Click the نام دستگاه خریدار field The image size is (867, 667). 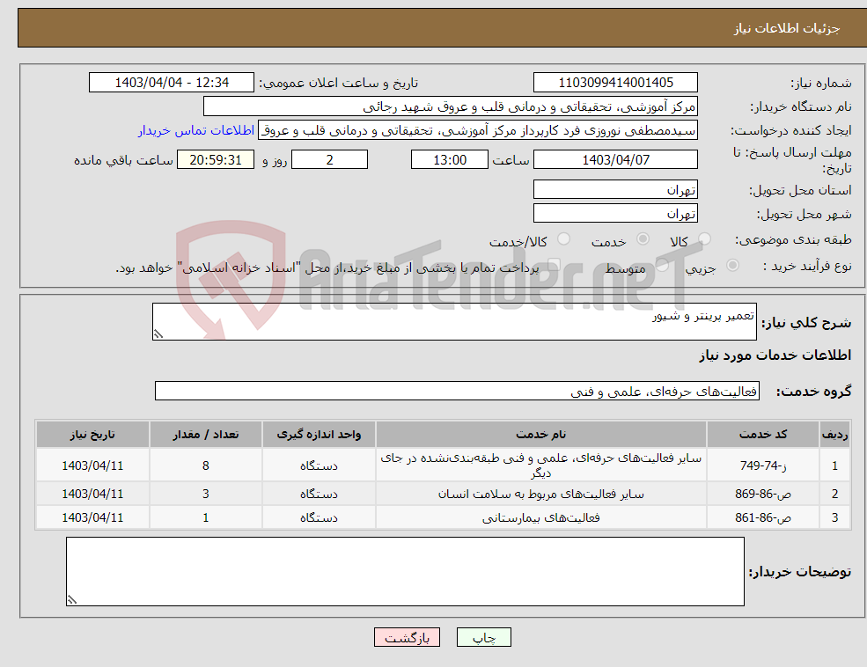point(451,106)
